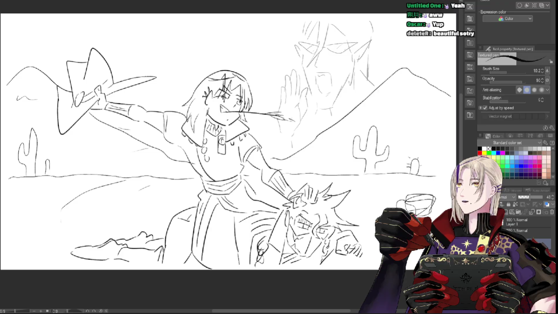Expand the anti-aliasing options dropdown
Image resolution: width=558 pixels, height=314 pixels.
tap(548, 90)
